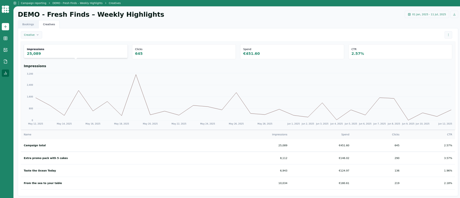
Task: Click the Campaign reporting breadcrumb link
Action: pos(33,3)
